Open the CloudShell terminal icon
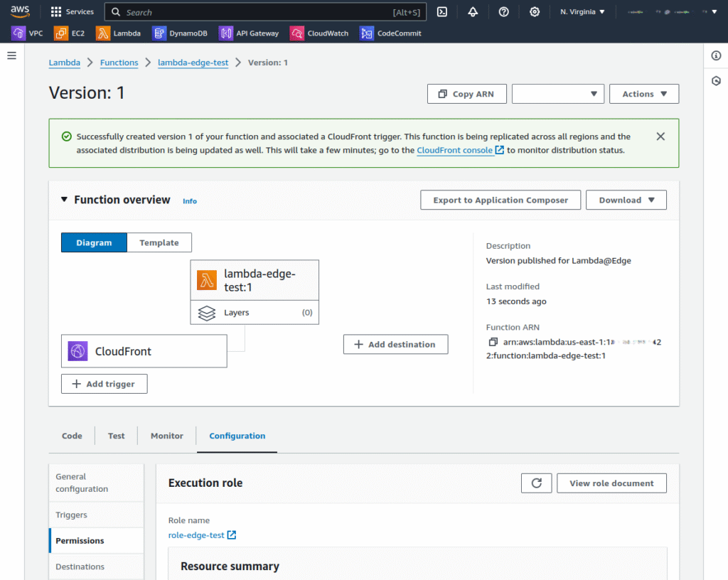728x580 pixels. (442, 12)
